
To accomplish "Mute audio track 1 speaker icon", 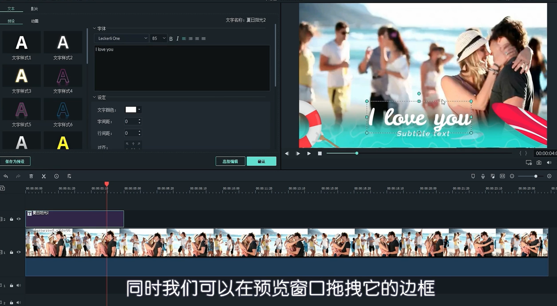I will pos(19,285).
